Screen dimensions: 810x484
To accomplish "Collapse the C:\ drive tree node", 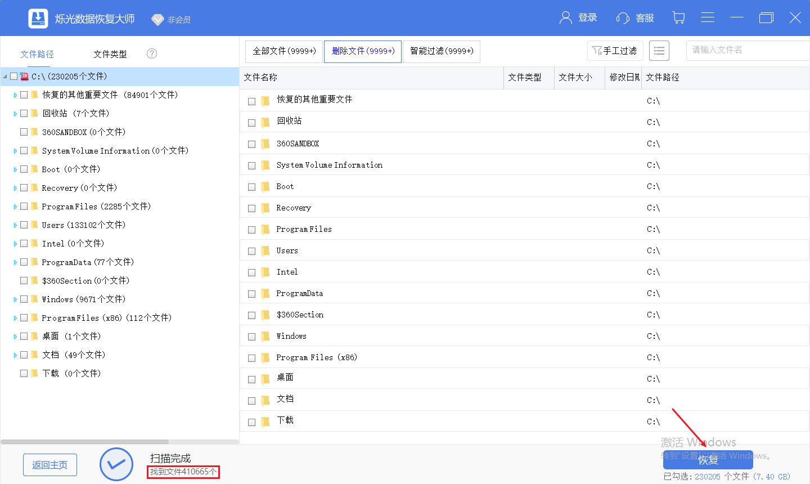I will click(4, 76).
